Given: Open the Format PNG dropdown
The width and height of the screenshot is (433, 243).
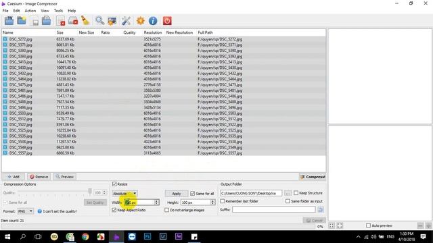Looking at the screenshot, I should (26, 211).
